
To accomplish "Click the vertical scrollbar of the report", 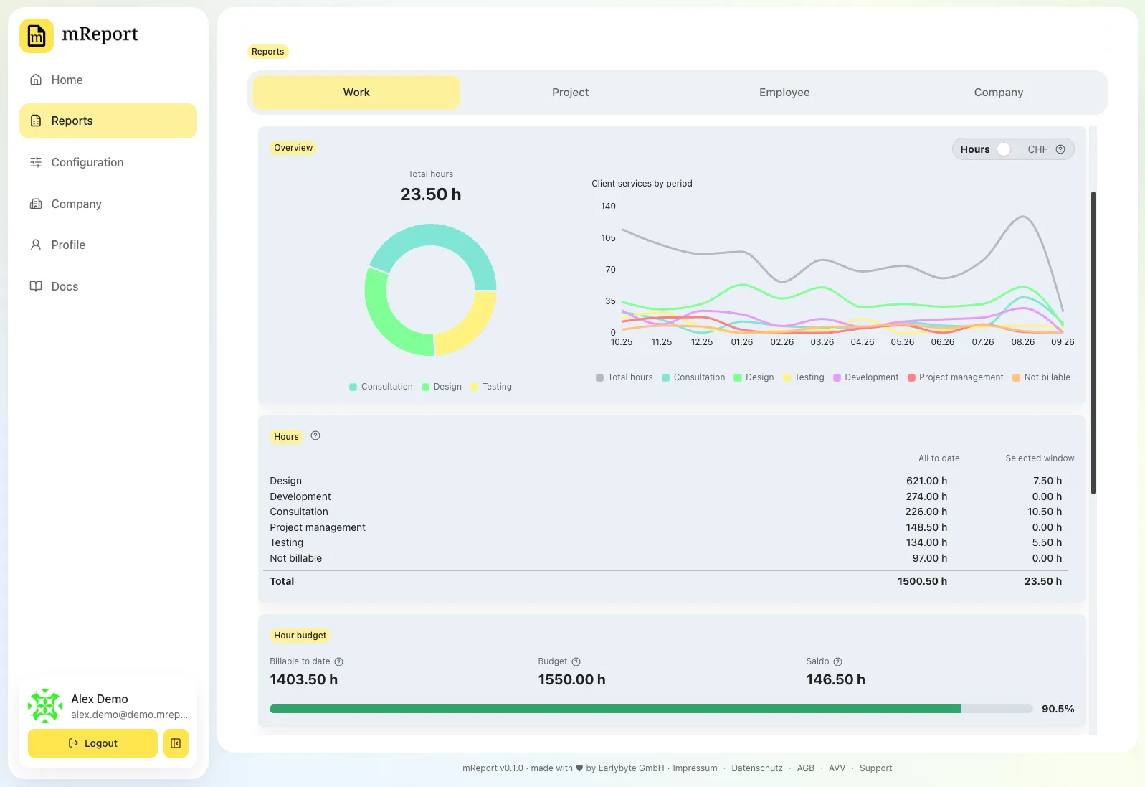I will click(x=1093, y=343).
